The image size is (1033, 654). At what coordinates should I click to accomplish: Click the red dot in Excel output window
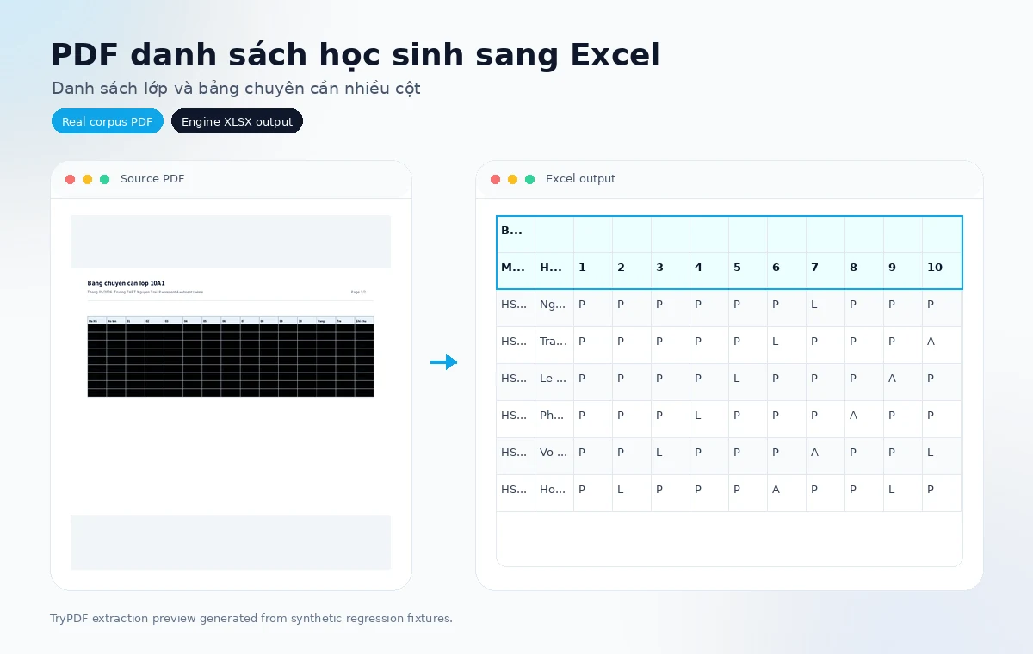tap(495, 179)
